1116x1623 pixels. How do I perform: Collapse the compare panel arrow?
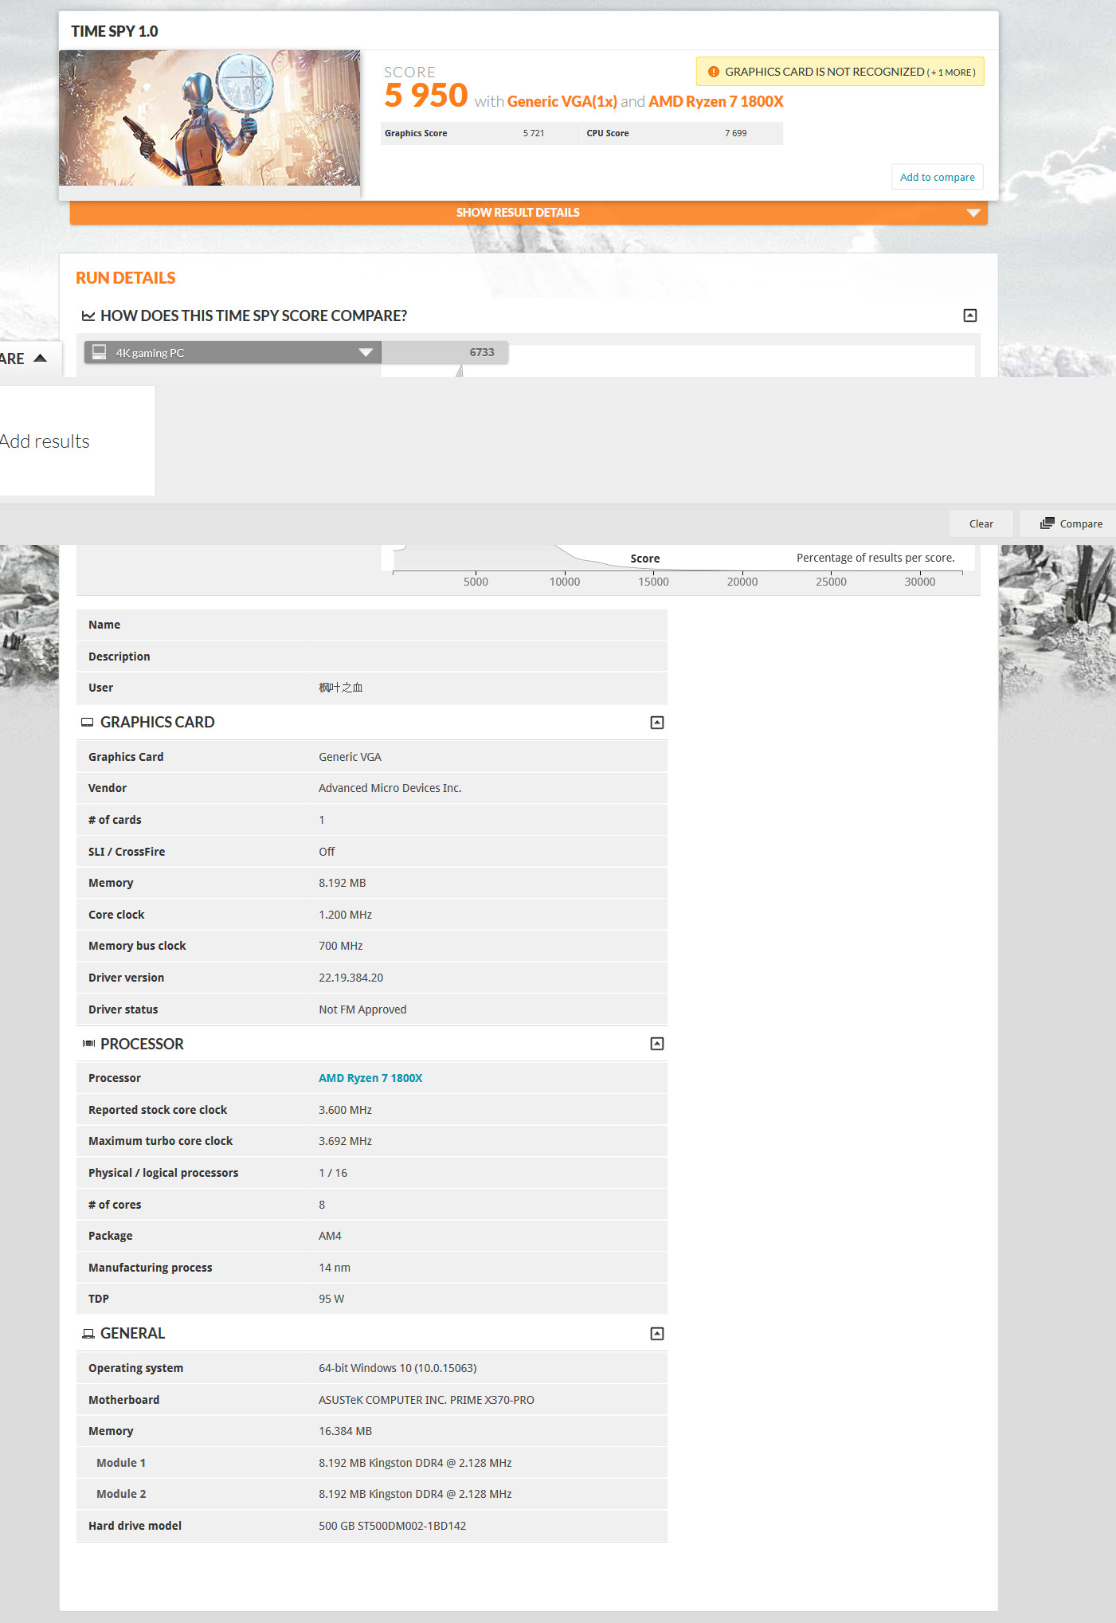[40, 359]
